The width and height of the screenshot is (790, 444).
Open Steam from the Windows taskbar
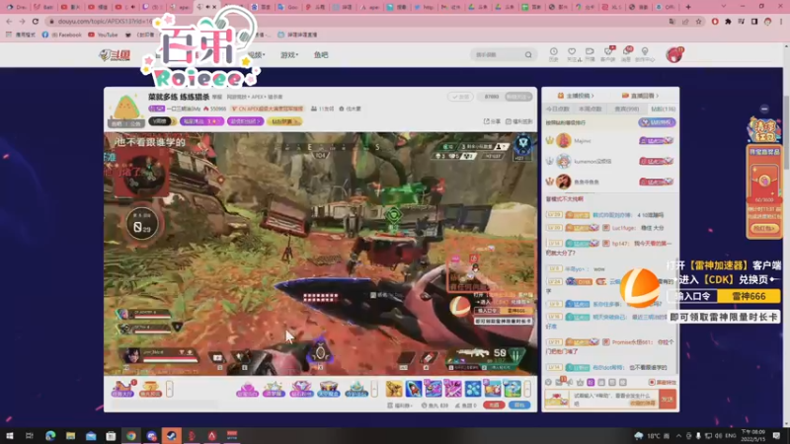coord(171,435)
